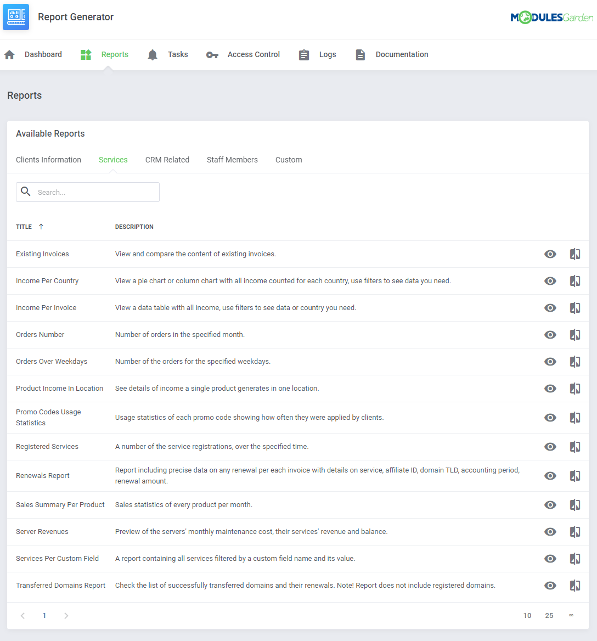Viewport: 597px width, 641px height.
Task: Show 10 entries per page
Action: click(x=527, y=616)
